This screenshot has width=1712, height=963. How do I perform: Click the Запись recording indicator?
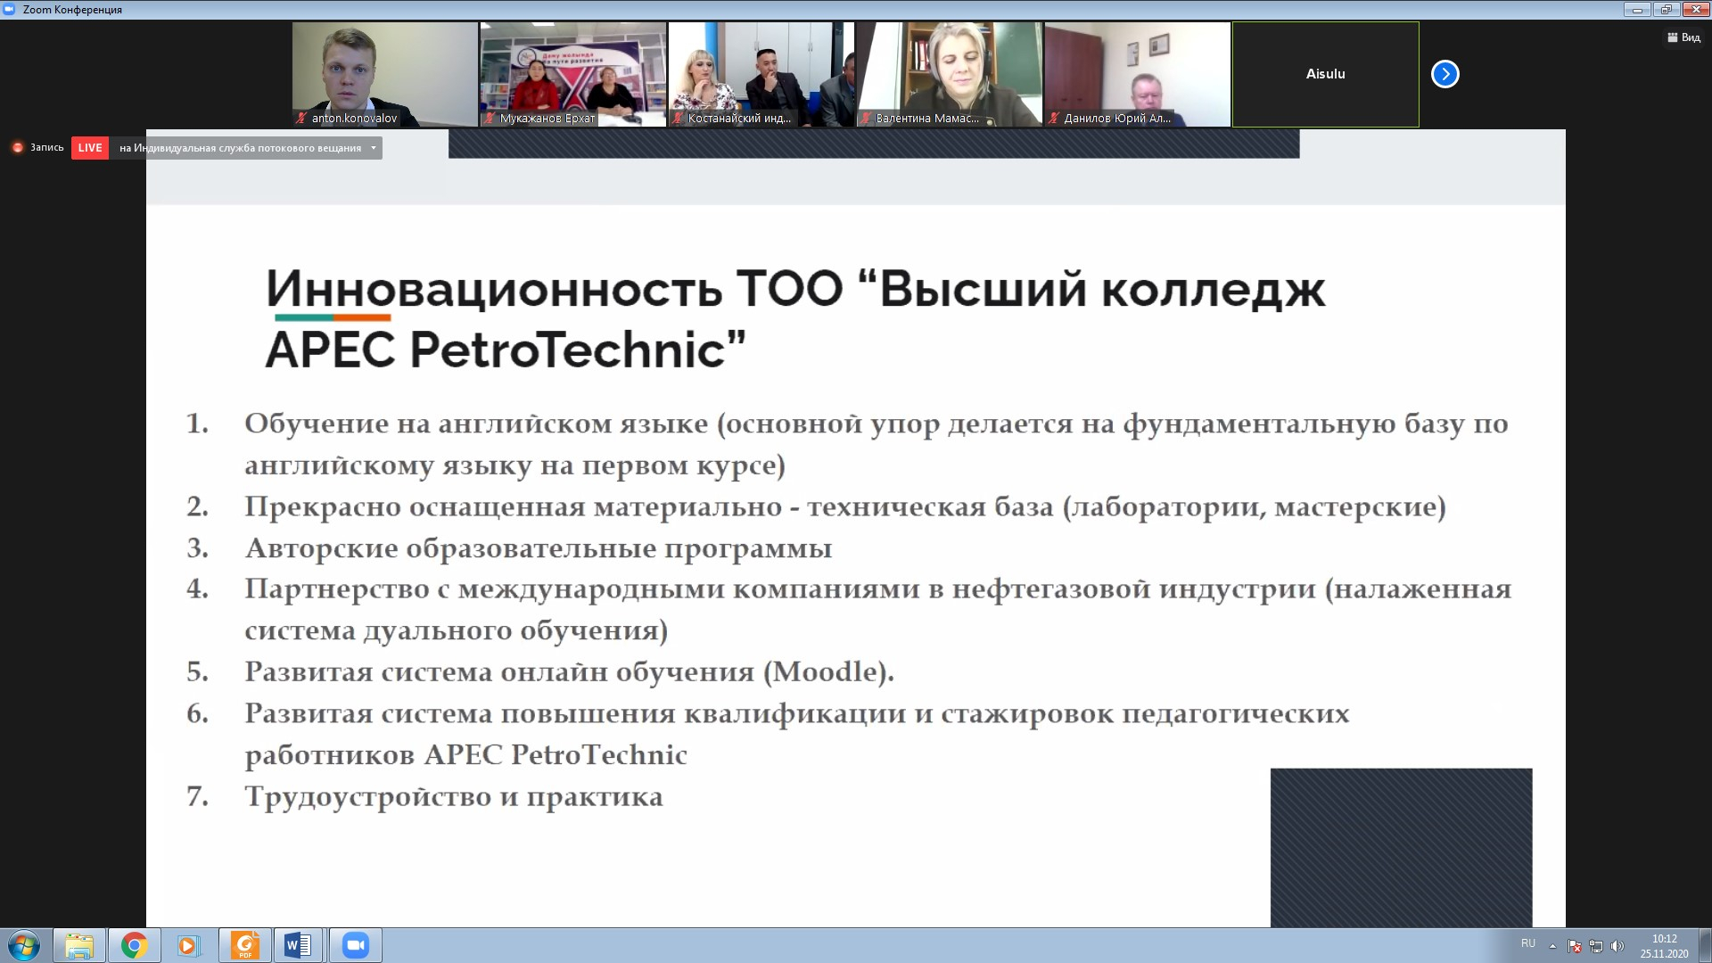pos(38,148)
